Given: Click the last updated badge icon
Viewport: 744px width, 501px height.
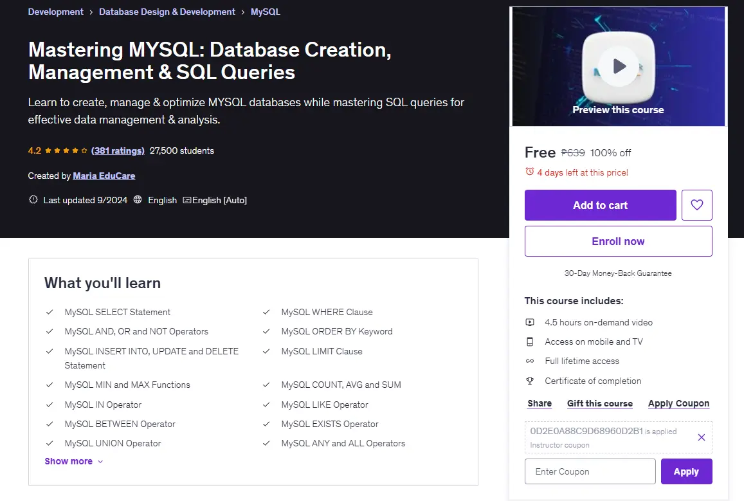Looking at the screenshot, I should point(33,200).
